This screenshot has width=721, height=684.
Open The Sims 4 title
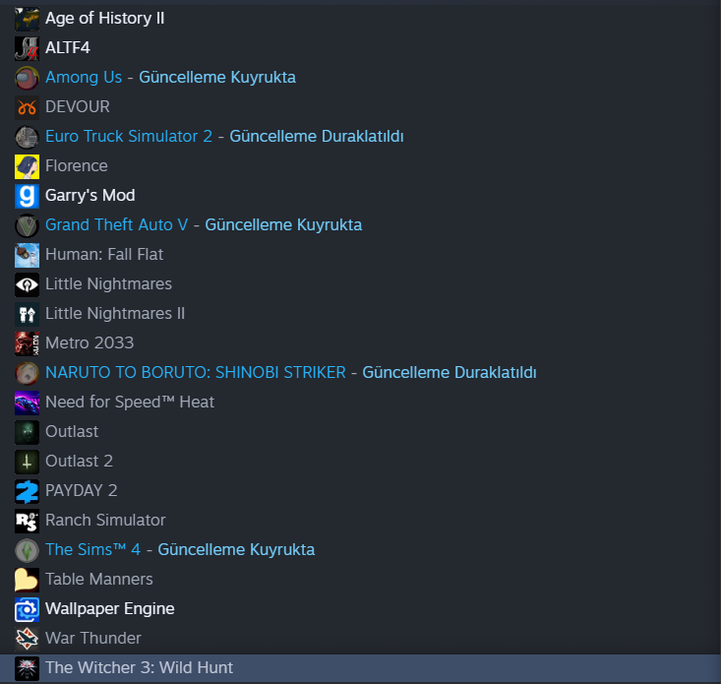[x=92, y=550]
